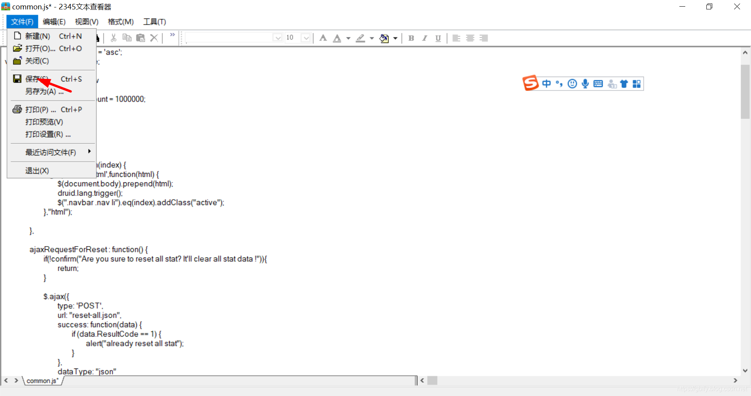Open the 编辑(E) menu

click(54, 22)
